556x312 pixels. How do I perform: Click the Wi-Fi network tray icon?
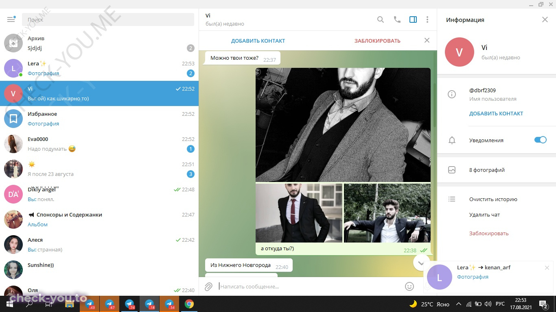click(469, 304)
